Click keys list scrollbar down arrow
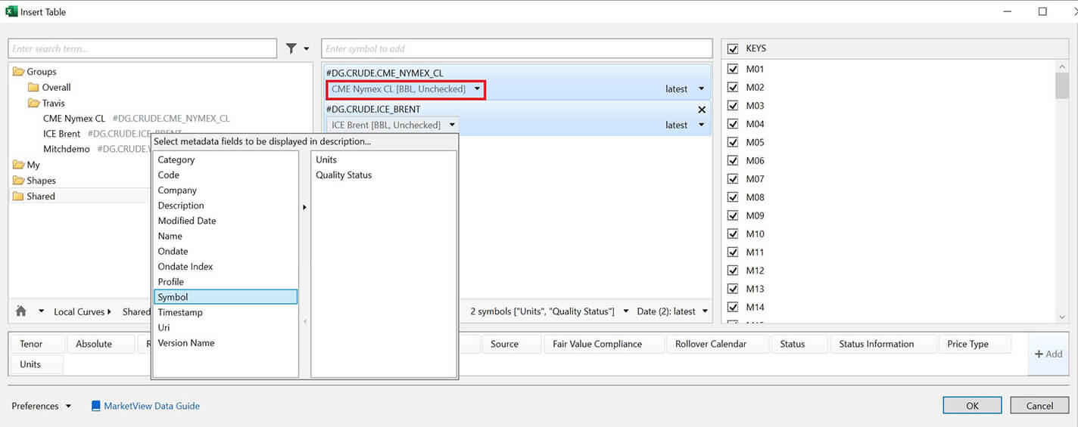Viewport: 1078px width, 427px height. pyautogui.click(x=1062, y=317)
